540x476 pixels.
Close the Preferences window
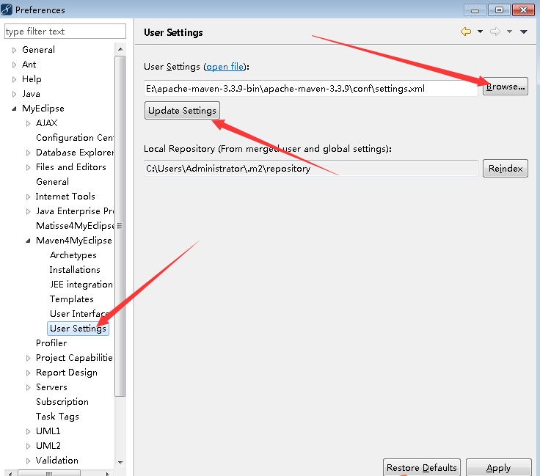tap(523, 10)
